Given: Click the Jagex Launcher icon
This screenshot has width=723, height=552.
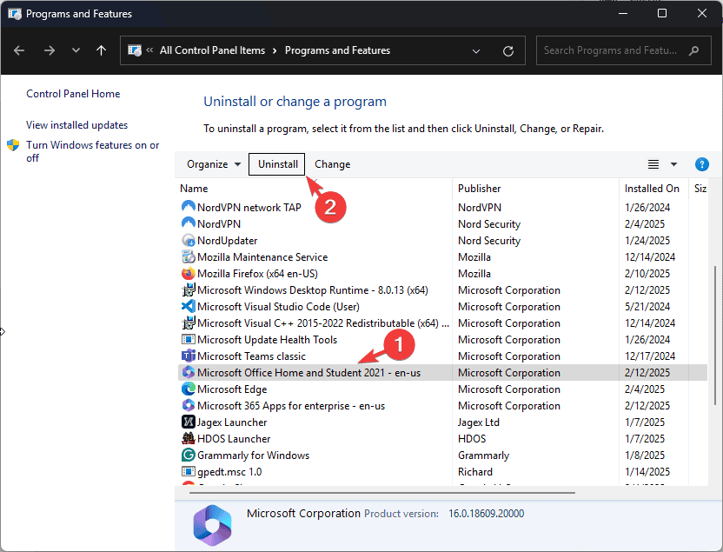Looking at the screenshot, I should [x=188, y=422].
